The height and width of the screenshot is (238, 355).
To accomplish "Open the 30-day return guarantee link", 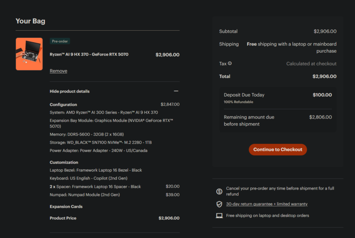I will [266, 204].
